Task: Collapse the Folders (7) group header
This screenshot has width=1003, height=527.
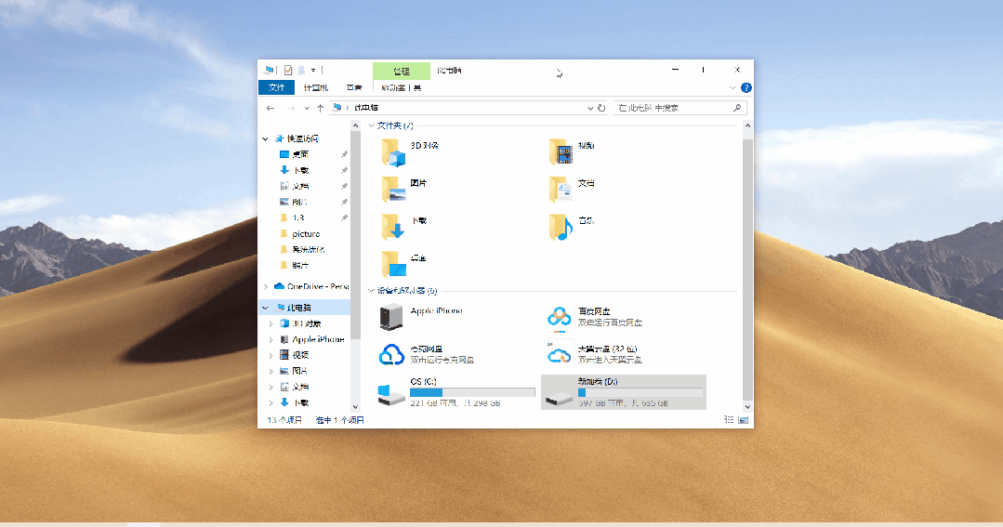Action: click(x=373, y=125)
